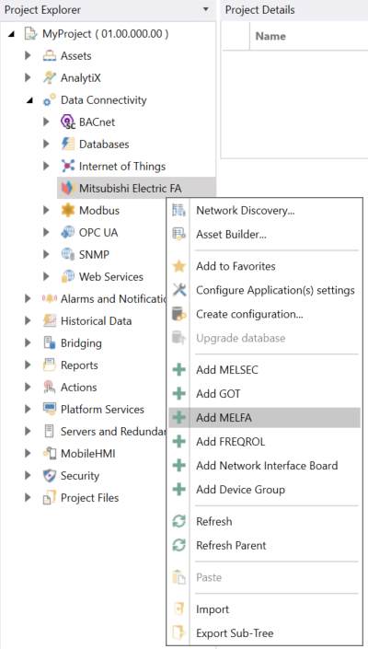The image size is (368, 649).
Task: Click the Import icon in context menu
Action: coord(179,609)
